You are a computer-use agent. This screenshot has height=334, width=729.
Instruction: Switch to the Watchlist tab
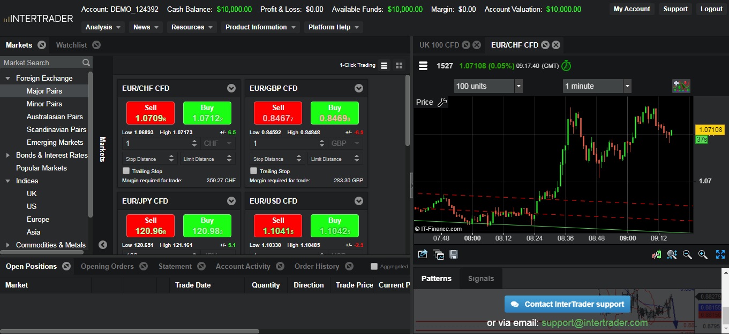pos(71,45)
